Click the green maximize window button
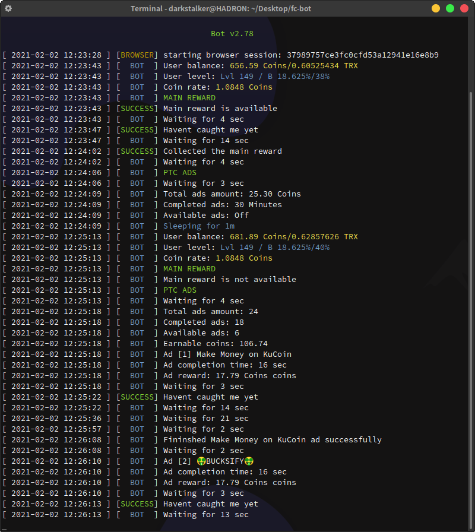This screenshot has width=475, height=532. [450, 8]
